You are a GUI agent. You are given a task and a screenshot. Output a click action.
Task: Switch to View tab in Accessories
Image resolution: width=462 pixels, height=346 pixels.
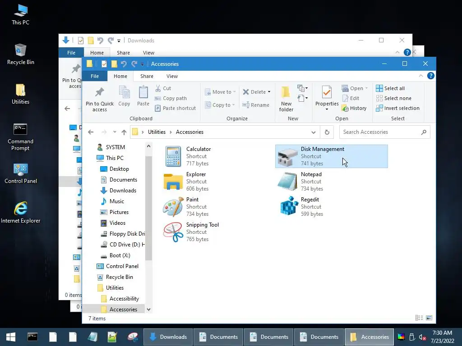click(172, 76)
